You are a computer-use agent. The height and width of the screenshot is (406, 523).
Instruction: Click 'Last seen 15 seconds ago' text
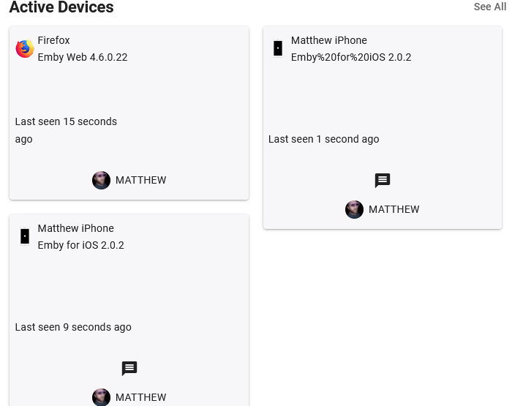pyautogui.click(x=66, y=130)
